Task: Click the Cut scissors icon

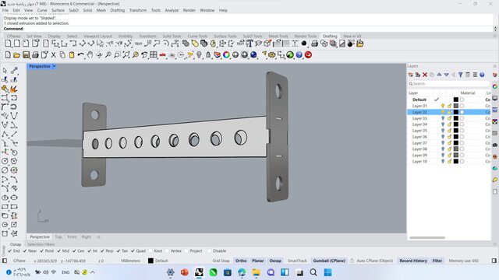Action: pyautogui.click(x=54, y=55)
